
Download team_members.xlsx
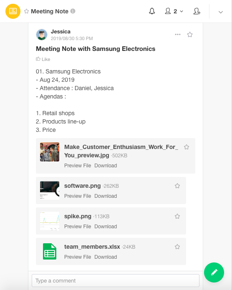tap(106, 257)
